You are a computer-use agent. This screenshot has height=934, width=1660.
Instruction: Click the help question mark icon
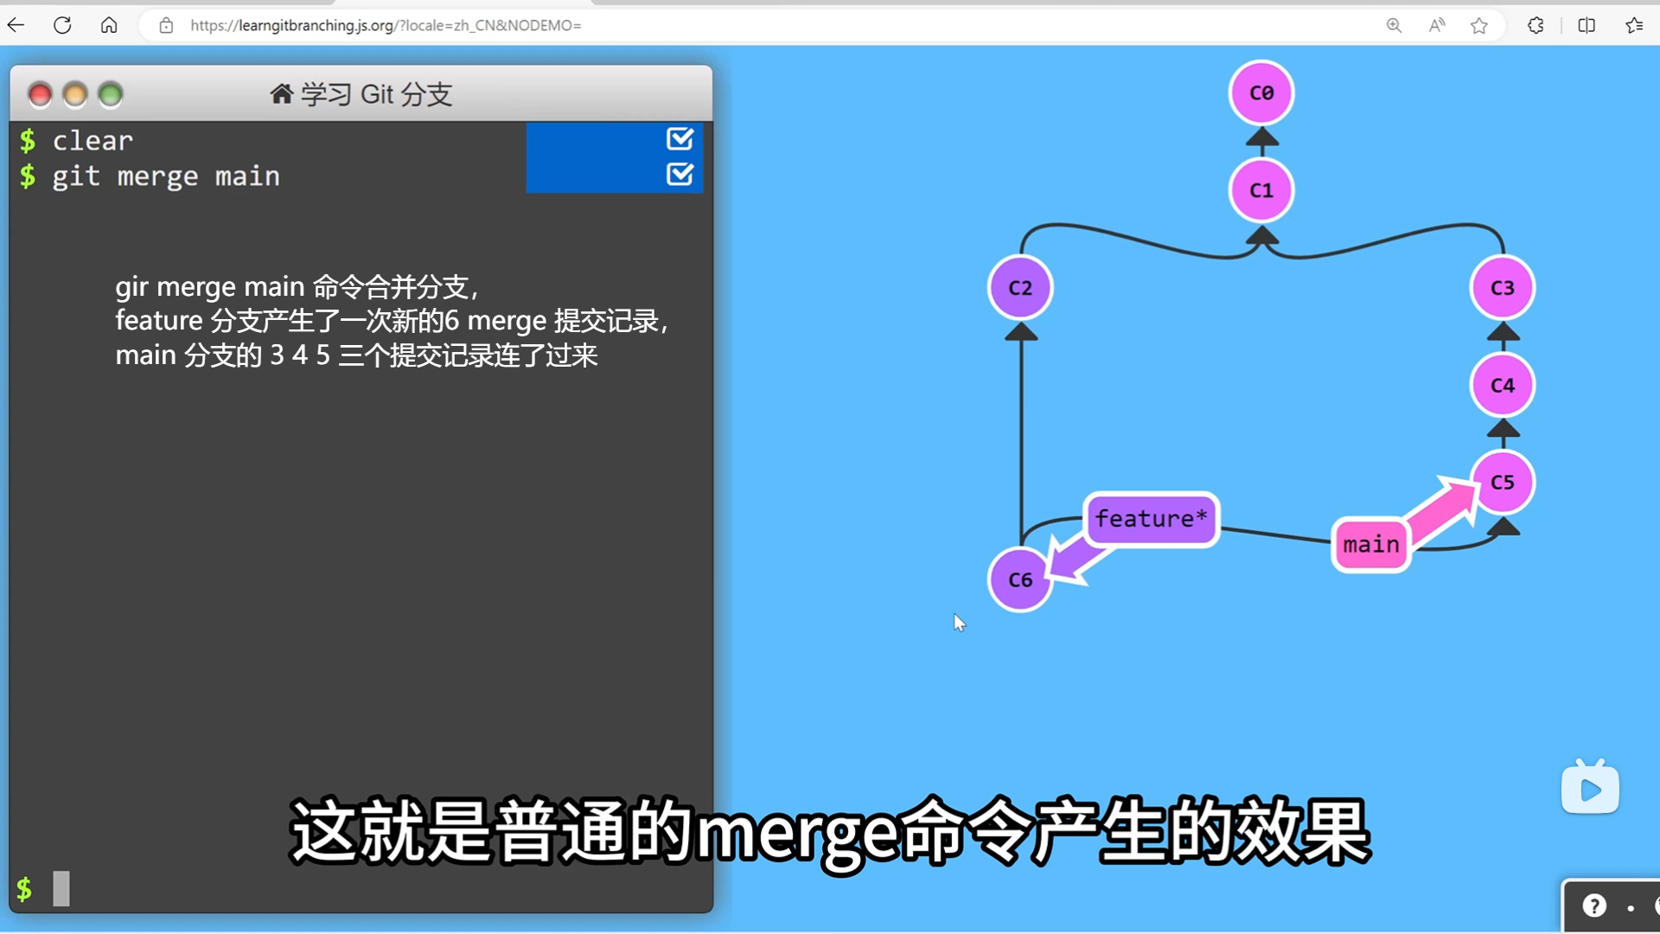[1594, 905]
